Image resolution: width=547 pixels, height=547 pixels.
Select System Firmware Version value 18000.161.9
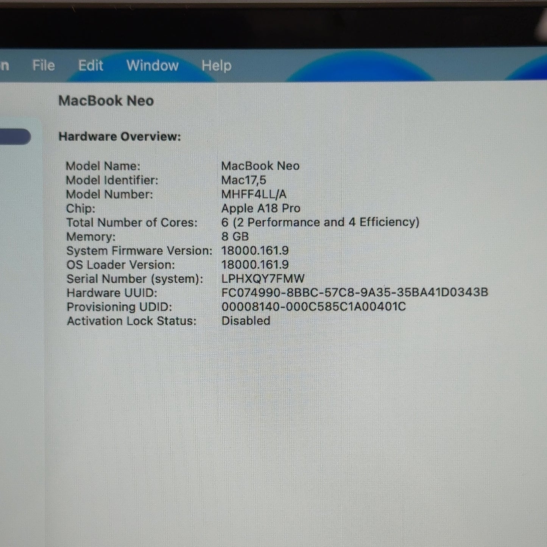(255, 251)
